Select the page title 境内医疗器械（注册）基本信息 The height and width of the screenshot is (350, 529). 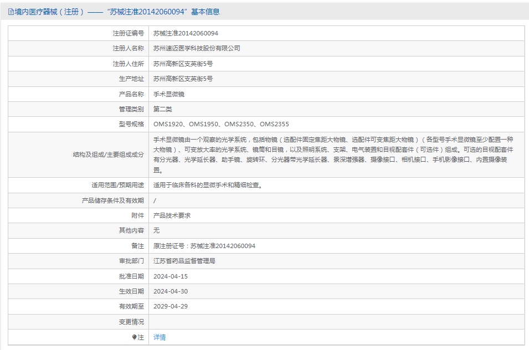(117, 12)
